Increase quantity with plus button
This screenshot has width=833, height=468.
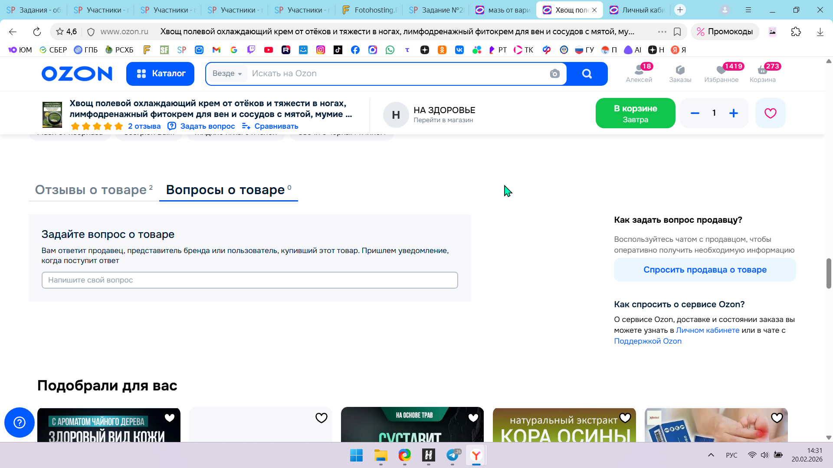coord(733,113)
